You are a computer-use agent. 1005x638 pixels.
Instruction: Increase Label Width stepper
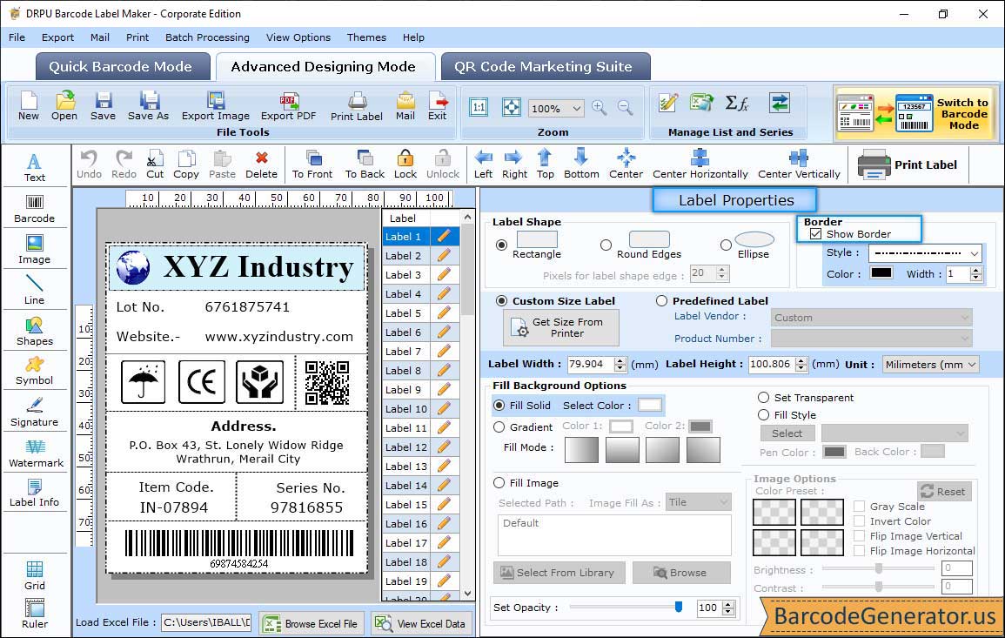(x=620, y=360)
